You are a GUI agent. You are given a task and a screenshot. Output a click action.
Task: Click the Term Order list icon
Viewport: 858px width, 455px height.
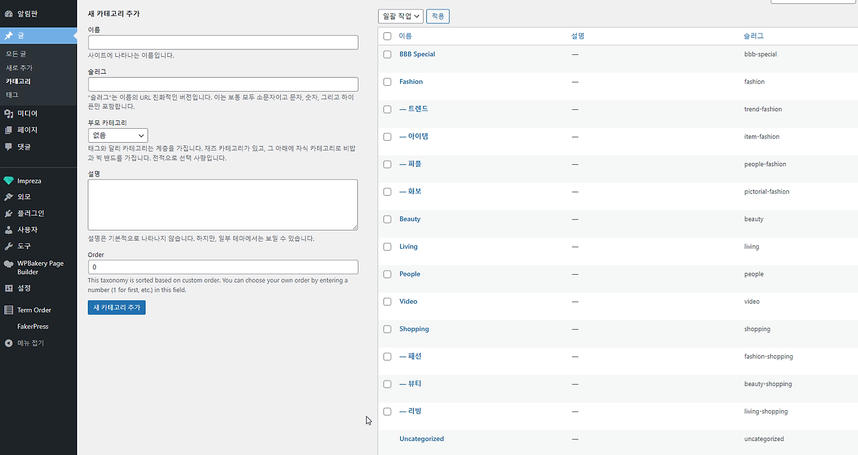[x=9, y=310]
